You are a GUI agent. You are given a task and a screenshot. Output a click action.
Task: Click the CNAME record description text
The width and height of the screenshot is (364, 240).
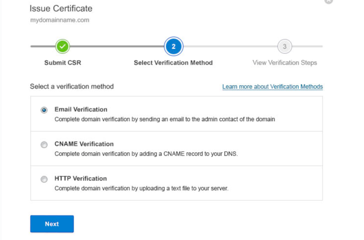click(146, 154)
